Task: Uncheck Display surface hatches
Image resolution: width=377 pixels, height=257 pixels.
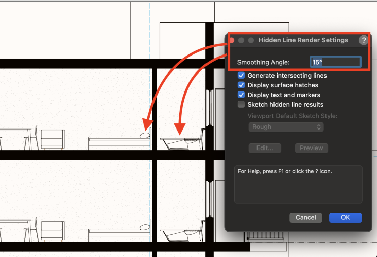Action: [241, 85]
